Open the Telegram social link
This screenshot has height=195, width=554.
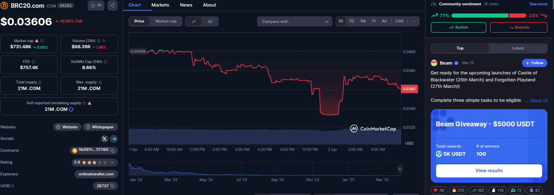tap(114, 139)
